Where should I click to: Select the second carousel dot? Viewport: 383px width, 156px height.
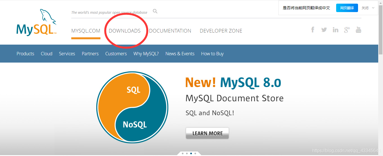(x=187, y=153)
